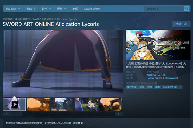This screenshot has width=193, height=128.
Task: Play the trailer video thumbnail
Action: pyautogui.click(x=14, y=105)
